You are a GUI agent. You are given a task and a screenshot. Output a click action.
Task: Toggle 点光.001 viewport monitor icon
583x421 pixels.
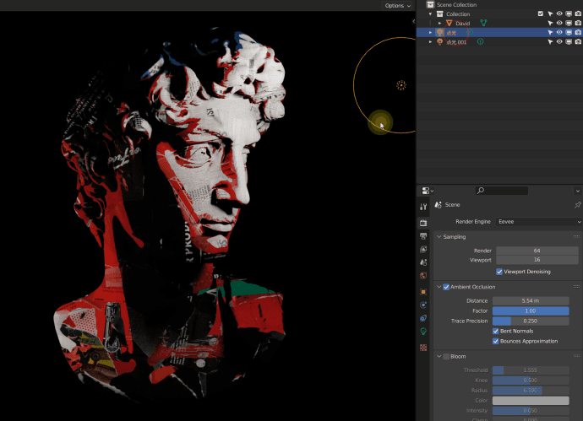tap(569, 42)
